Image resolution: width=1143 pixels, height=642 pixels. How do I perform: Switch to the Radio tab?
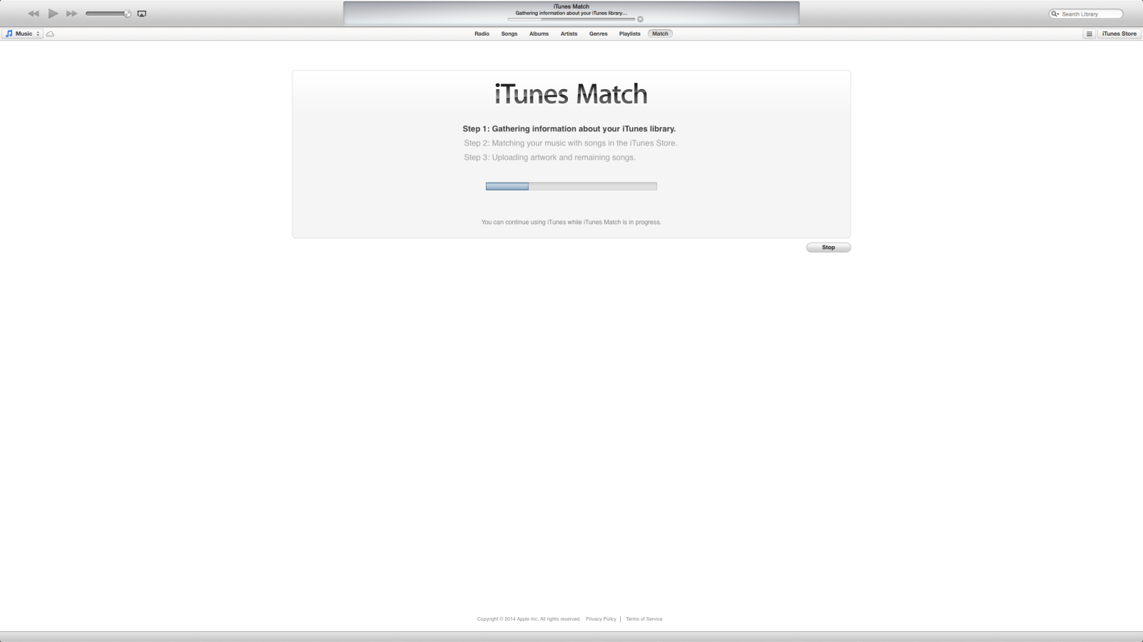coord(482,34)
